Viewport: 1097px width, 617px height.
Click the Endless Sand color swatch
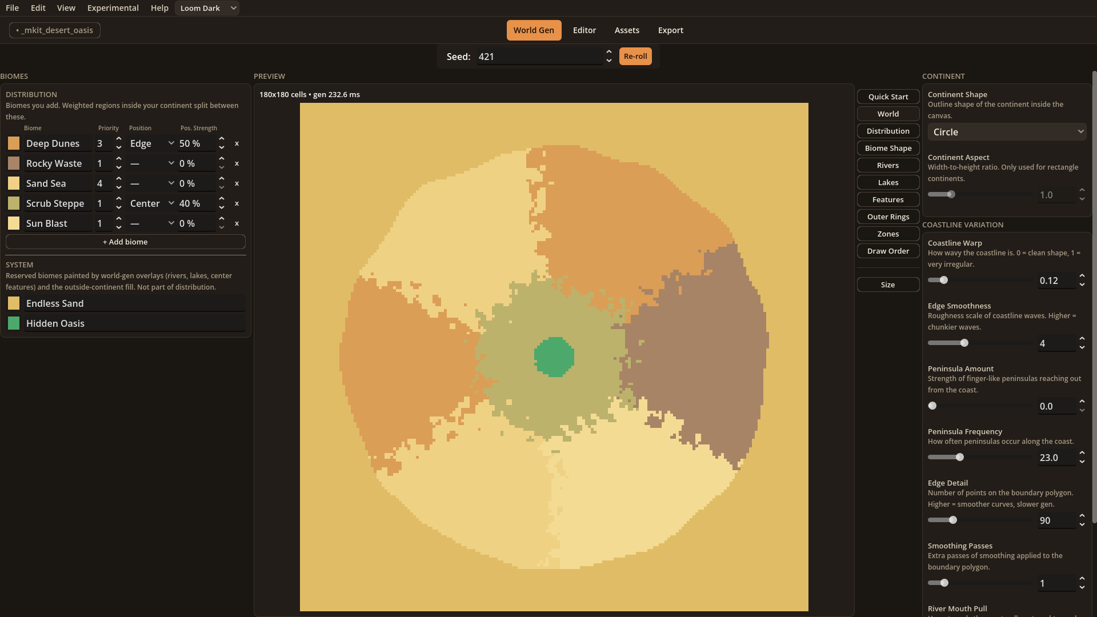[x=14, y=303]
